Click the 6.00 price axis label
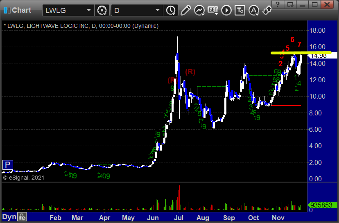 [x=315, y=129]
